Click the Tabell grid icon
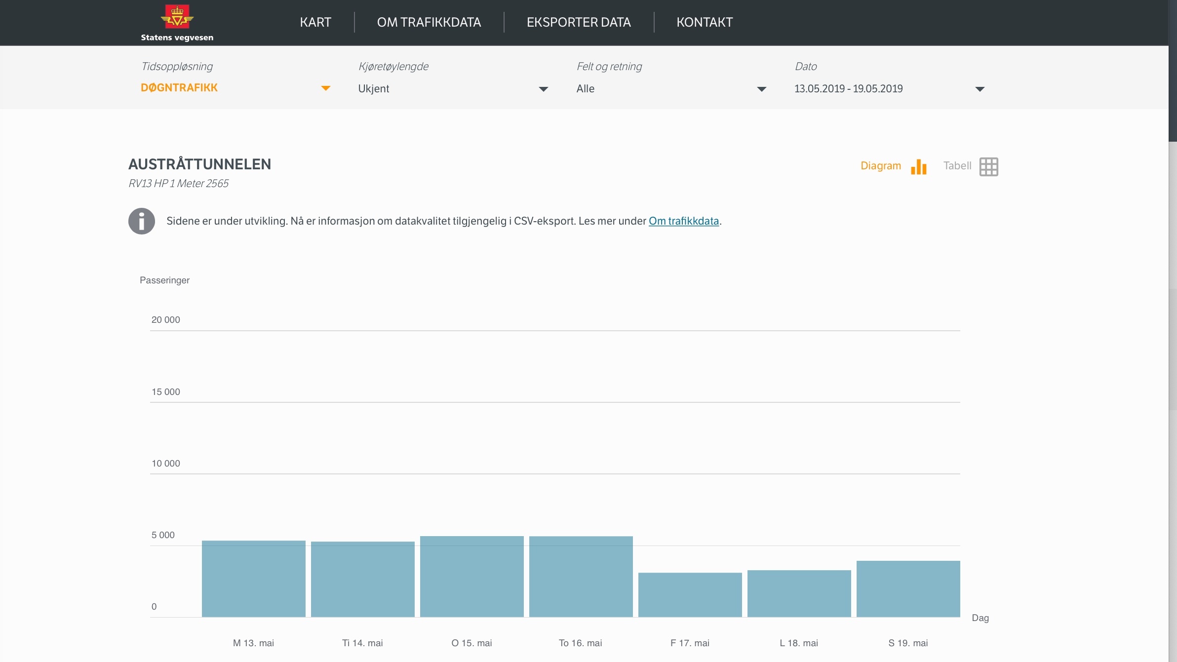This screenshot has width=1177, height=662. [988, 166]
